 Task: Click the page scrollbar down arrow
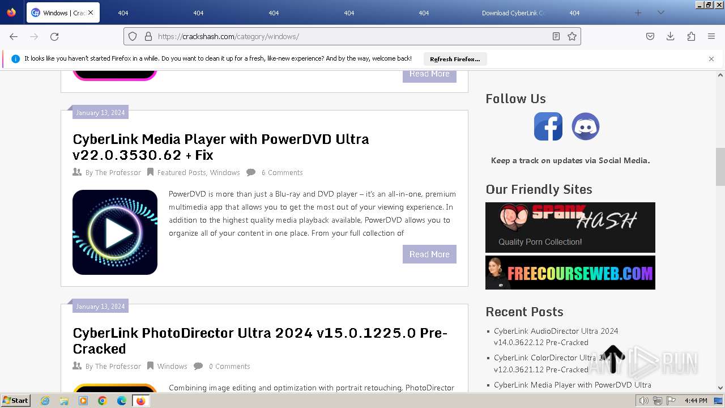(720, 388)
